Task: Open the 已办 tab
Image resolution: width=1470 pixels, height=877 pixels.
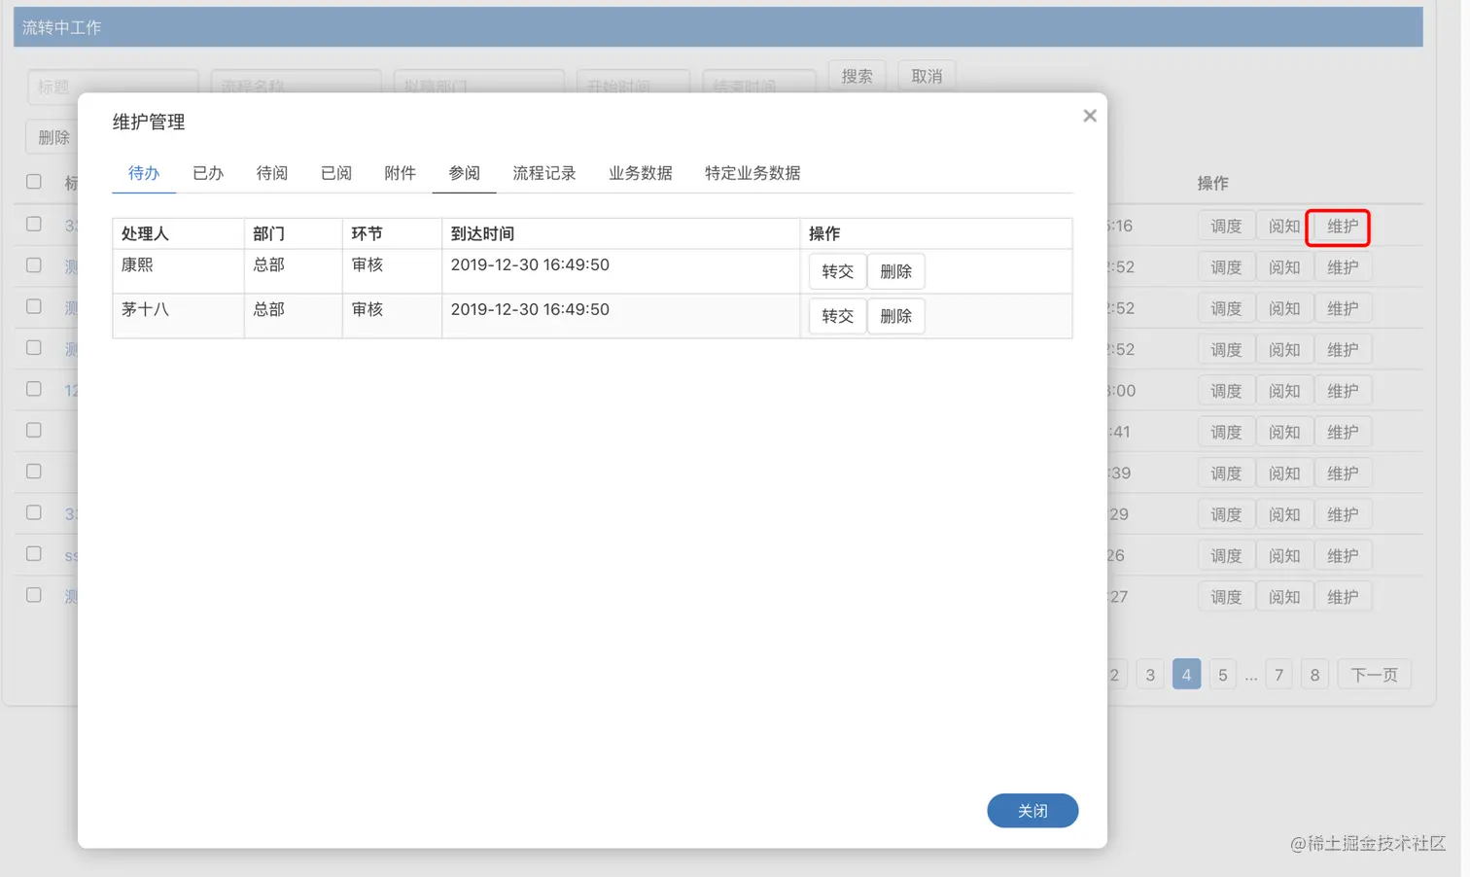Action: (208, 173)
